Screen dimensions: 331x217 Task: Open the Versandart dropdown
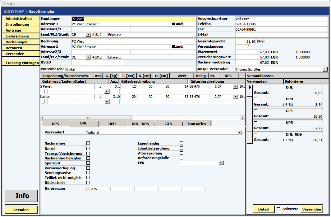pyautogui.click(x=239, y=132)
